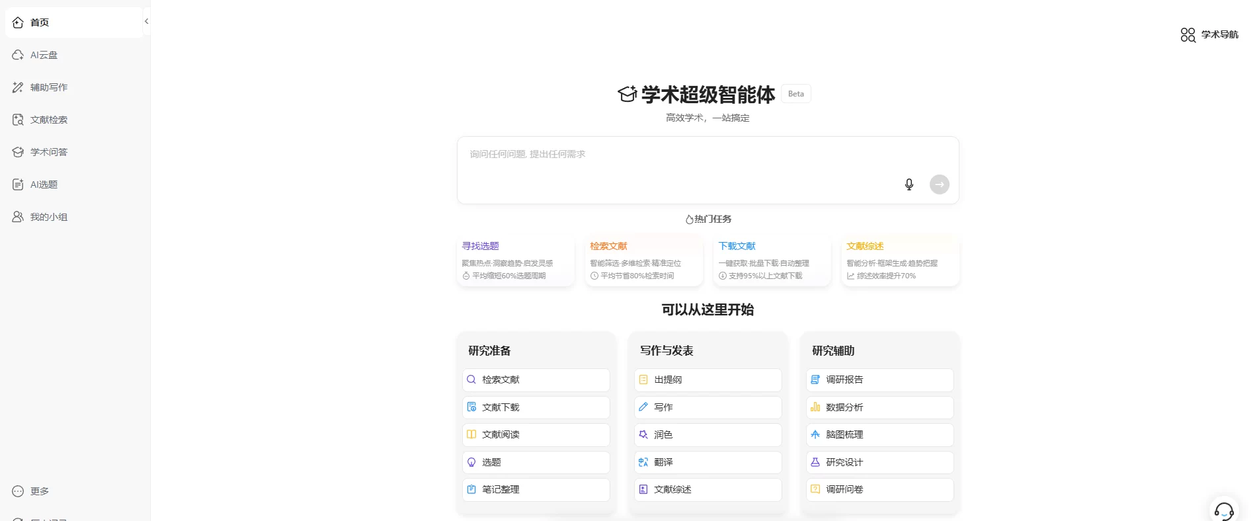Click the graduation cap logo beside 学术超级智能体

point(628,95)
